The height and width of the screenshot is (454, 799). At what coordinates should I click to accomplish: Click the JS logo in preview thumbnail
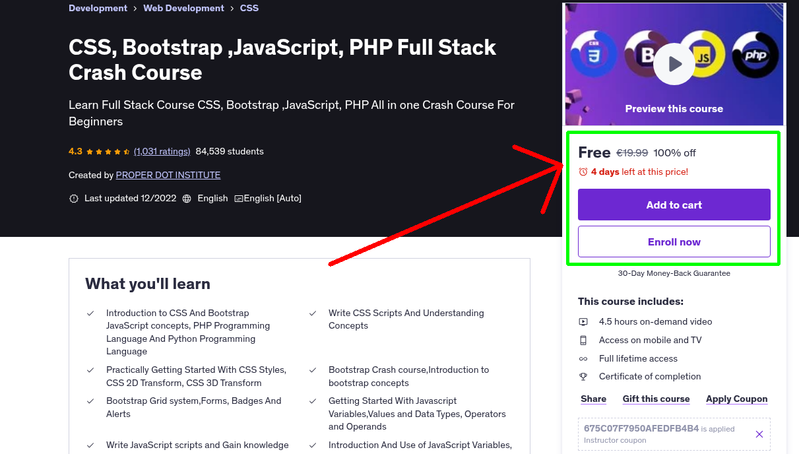point(705,54)
